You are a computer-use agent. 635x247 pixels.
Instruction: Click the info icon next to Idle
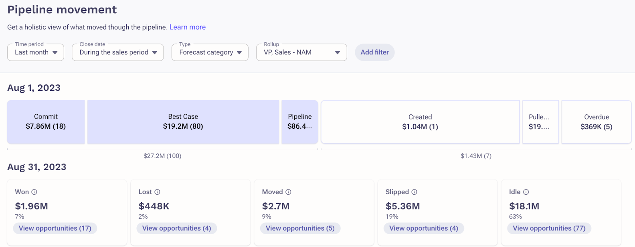526,192
